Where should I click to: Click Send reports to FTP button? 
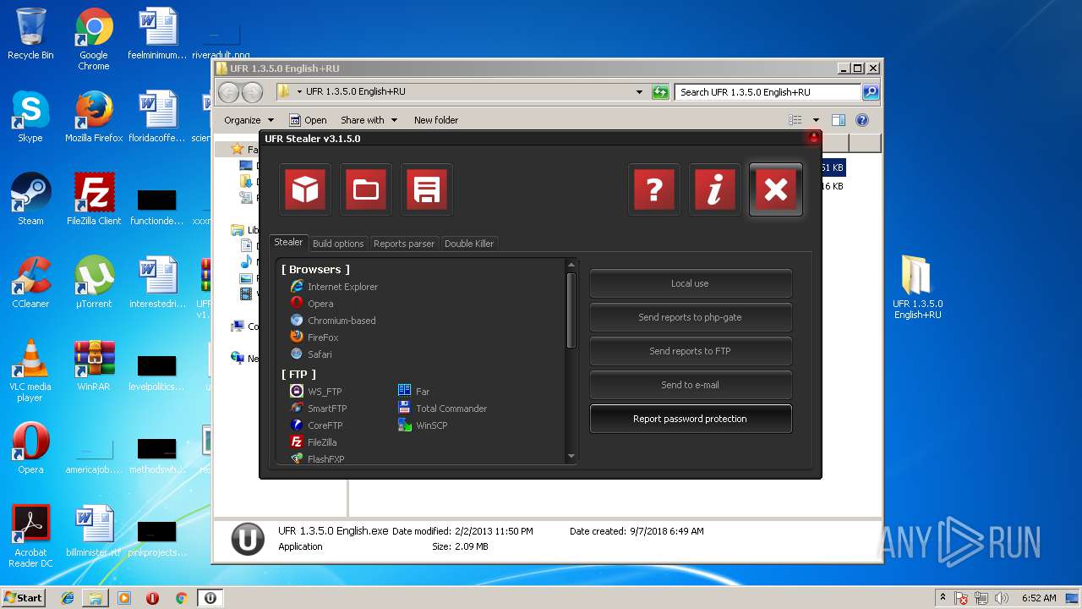tap(690, 351)
